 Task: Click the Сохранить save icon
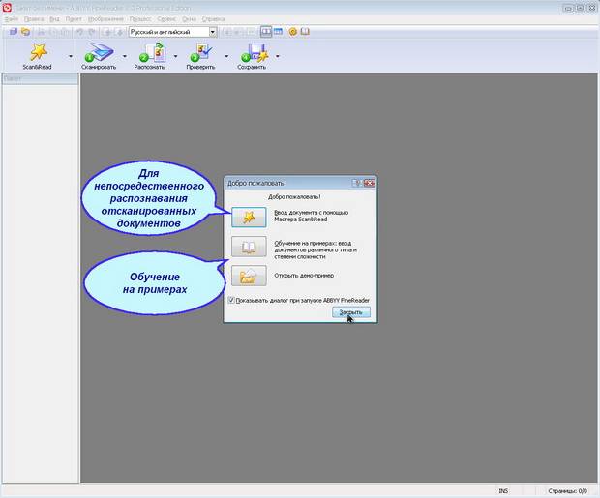[253, 52]
